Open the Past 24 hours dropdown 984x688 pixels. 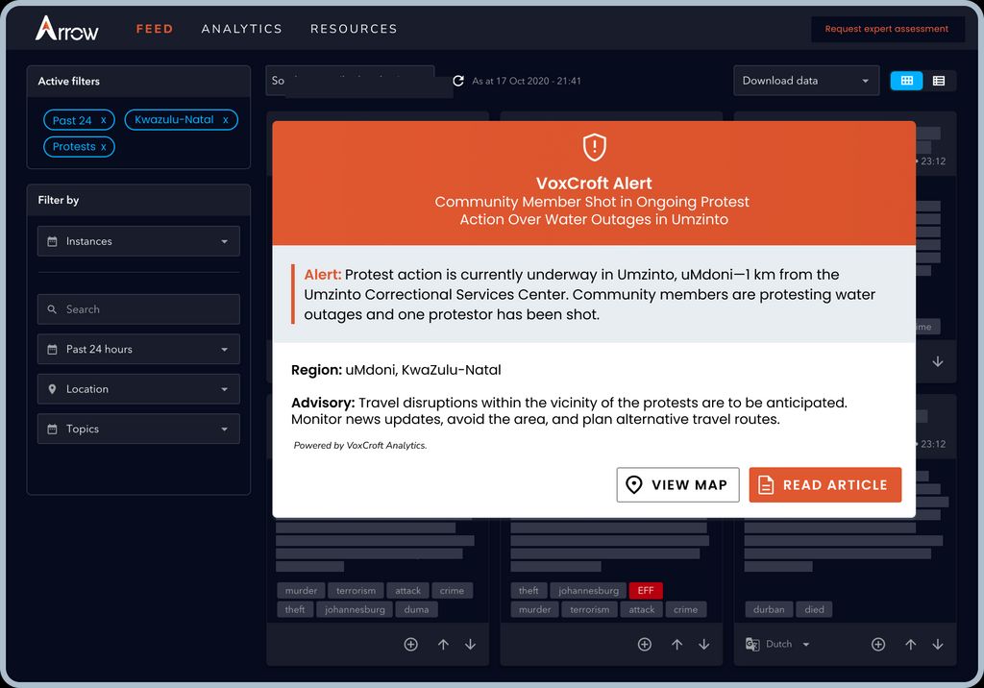click(138, 349)
